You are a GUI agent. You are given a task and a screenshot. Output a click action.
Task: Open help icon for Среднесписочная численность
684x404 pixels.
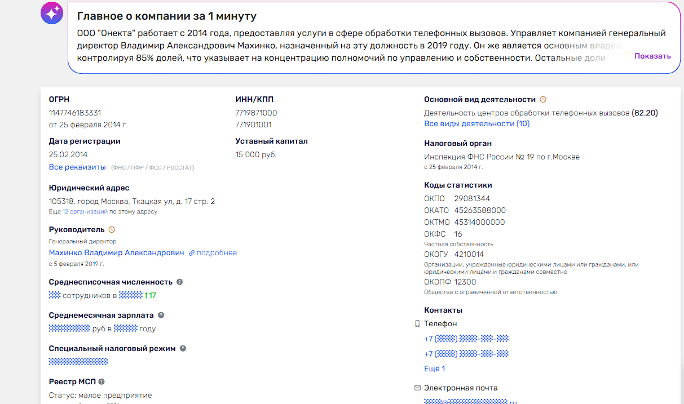point(179,282)
